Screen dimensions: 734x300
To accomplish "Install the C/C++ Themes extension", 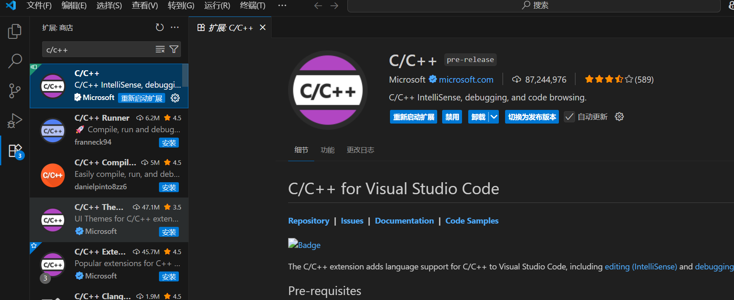I will coord(169,232).
